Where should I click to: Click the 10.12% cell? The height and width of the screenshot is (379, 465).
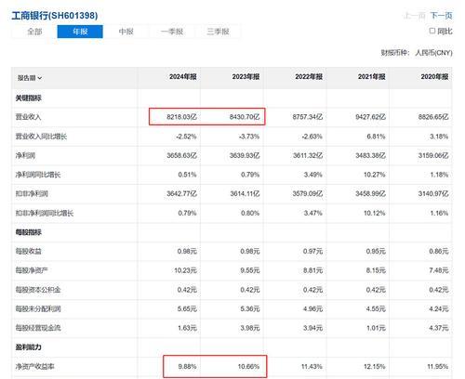(x=374, y=213)
